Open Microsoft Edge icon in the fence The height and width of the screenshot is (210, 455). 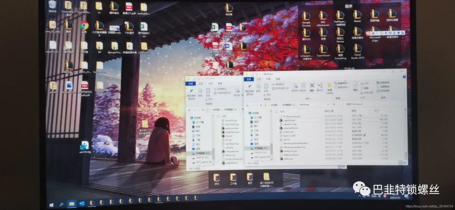[x=375, y=34]
